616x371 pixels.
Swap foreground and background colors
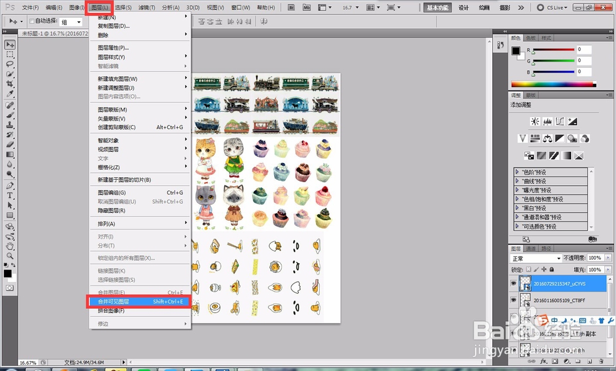13,265
